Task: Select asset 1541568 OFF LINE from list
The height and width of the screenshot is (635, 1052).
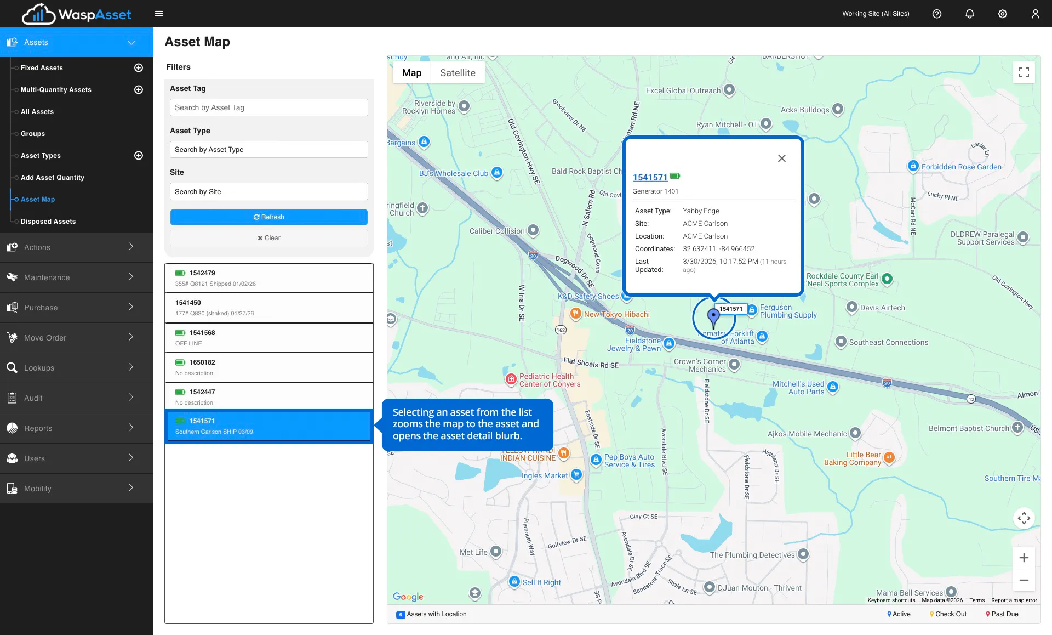Action: tap(268, 338)
